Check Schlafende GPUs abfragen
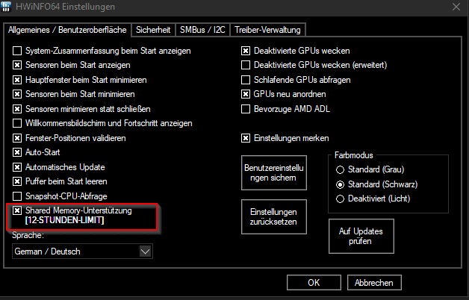Image resolution: width=469 pixels, height=300 pixels. 246,80
